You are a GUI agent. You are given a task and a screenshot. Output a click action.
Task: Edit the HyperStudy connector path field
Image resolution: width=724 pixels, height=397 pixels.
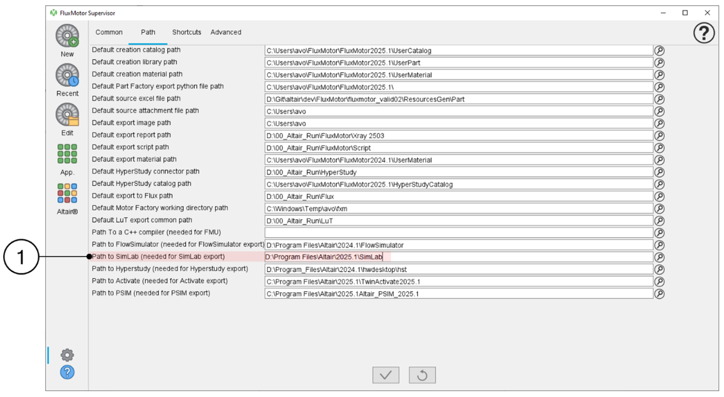point(459,172)
